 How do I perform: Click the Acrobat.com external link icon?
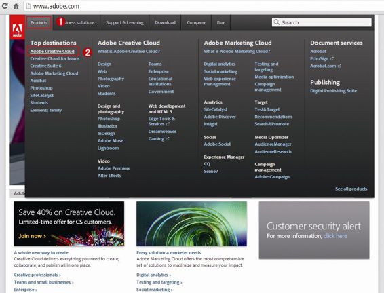[339, 66]
